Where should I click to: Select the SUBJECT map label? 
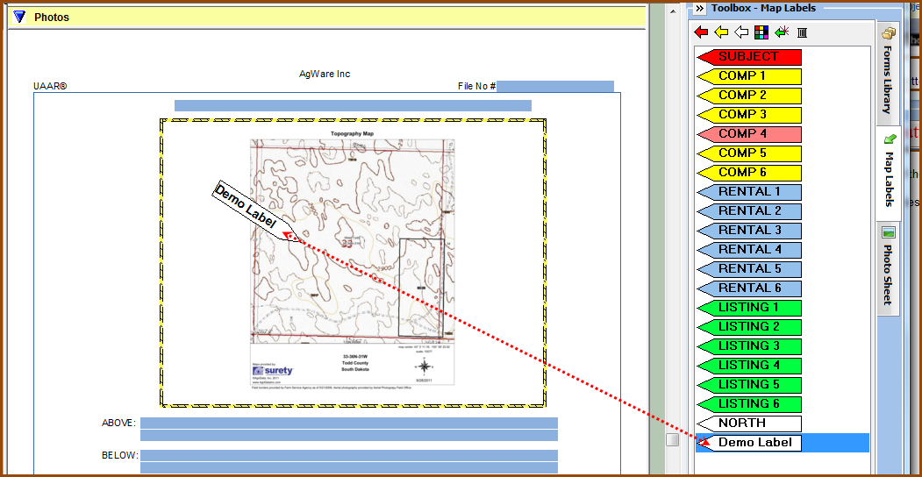(x=748, y=57)
